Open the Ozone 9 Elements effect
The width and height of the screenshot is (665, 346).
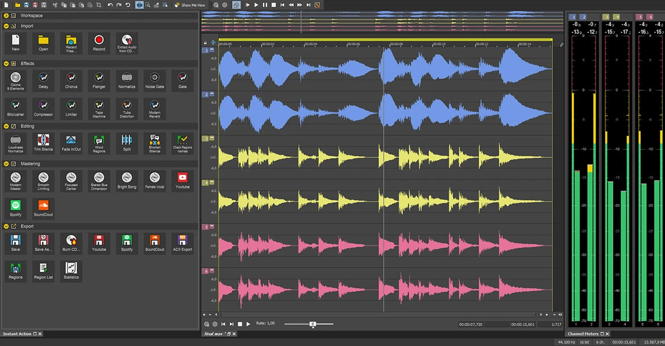pyautogui.click(x=15, y=80)
